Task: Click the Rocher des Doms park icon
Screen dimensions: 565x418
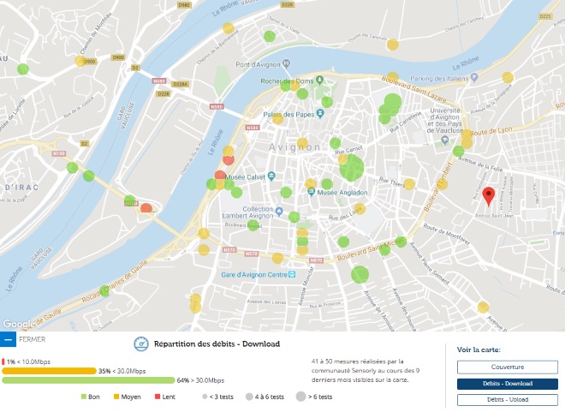Action: pos(319,80)
